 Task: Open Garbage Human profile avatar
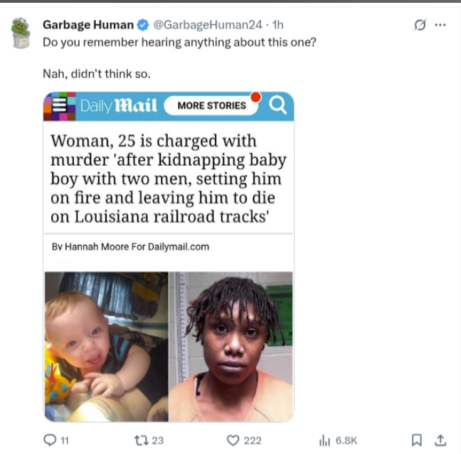[21, 33]
